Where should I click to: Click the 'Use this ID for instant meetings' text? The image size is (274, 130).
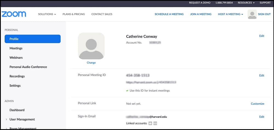(150, 91)
